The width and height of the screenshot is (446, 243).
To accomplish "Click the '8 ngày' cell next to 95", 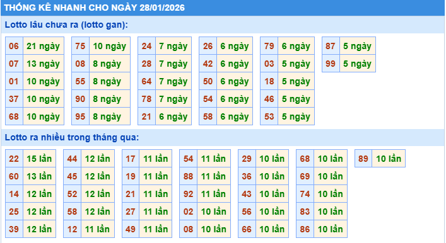I will [110, 116].
